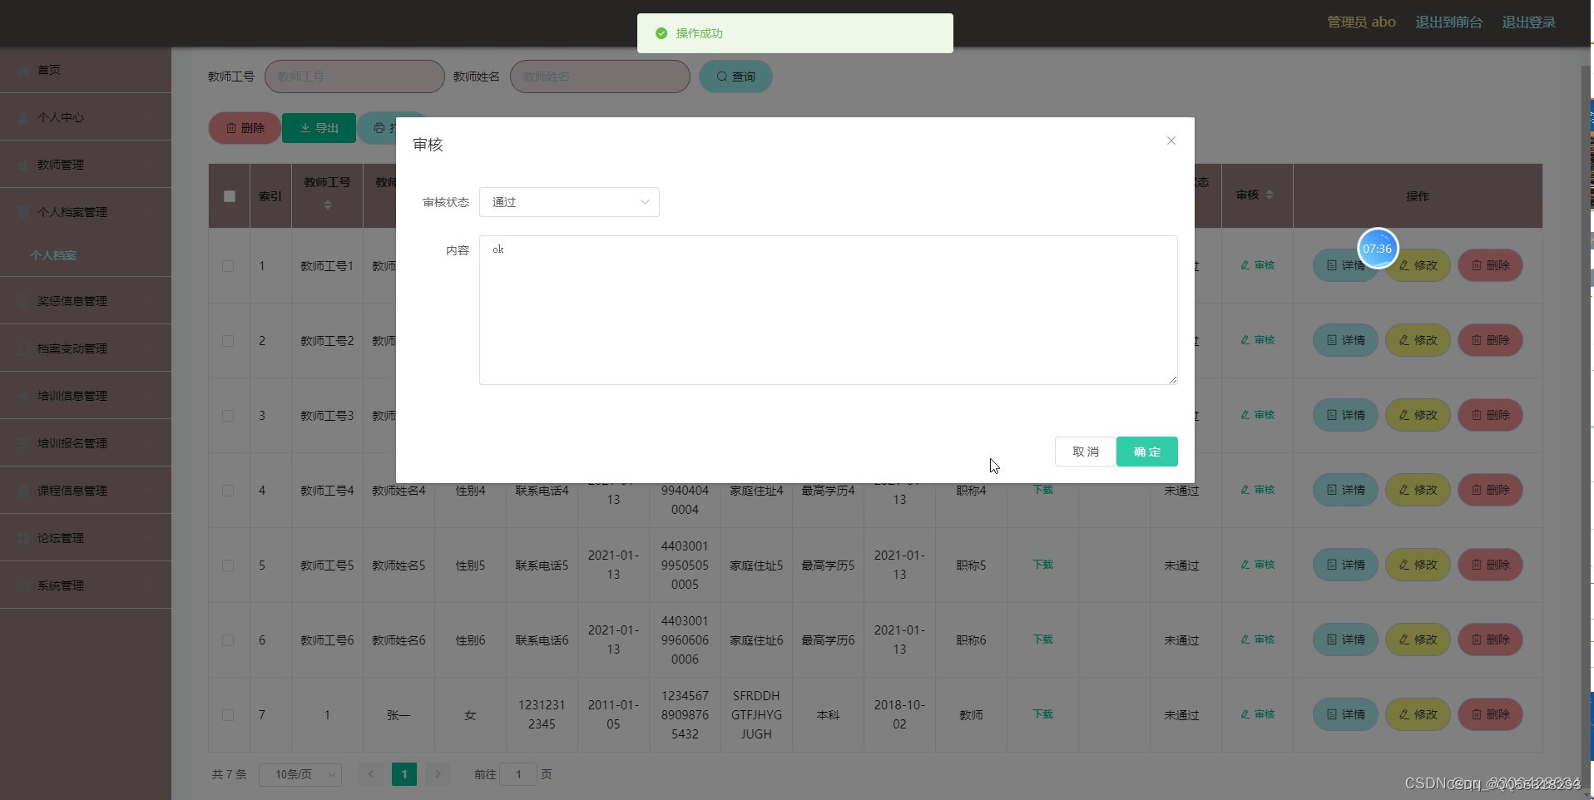Click 退出登录 link in header
Screen dimensions: 1594x800
pos(1528,22)
